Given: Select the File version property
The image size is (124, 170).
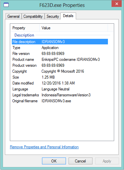Looking at the screenshot, I should click(x=21, y=54).
